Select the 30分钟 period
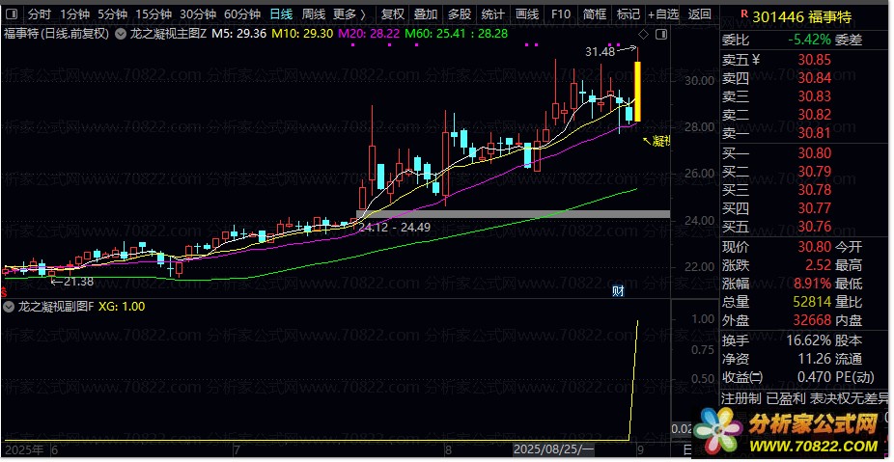Image resolution: width=894 pixels, height=462 pixels. [198, 14]
